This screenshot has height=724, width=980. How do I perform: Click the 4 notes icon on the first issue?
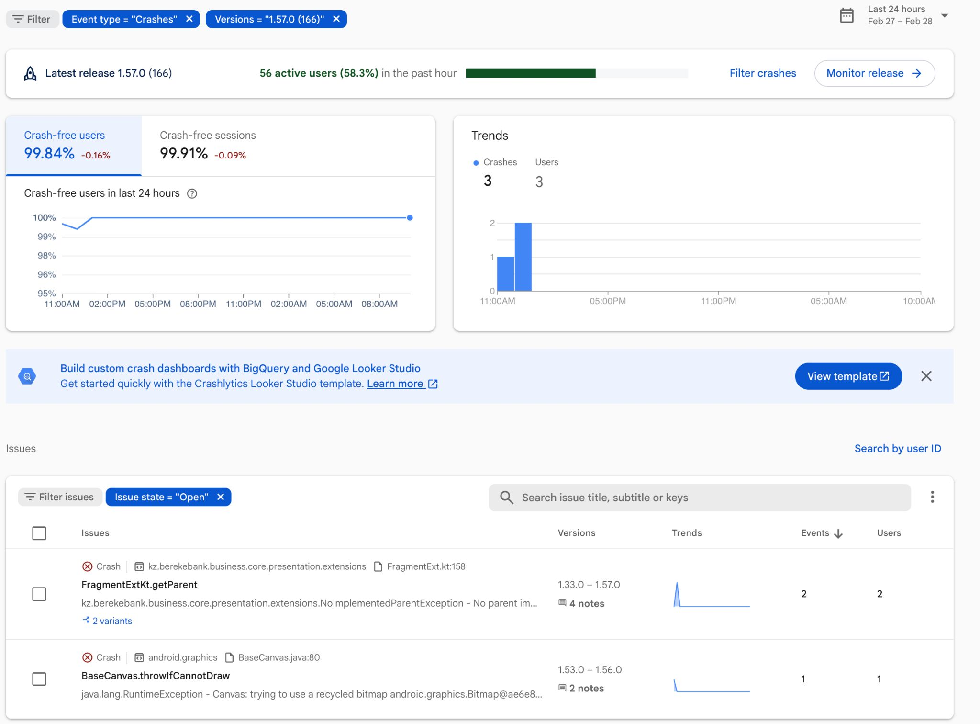(563, 603)
